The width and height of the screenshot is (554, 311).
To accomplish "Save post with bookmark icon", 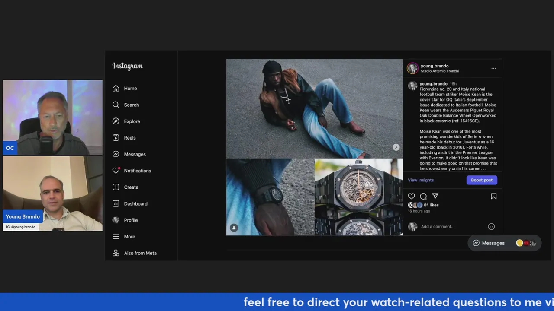I will point(493,196).
